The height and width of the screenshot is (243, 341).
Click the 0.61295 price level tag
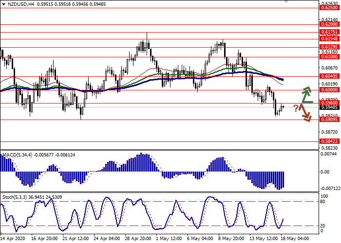point(329,46)
